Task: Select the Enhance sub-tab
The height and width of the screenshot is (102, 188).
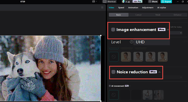Action: point(177,15)
